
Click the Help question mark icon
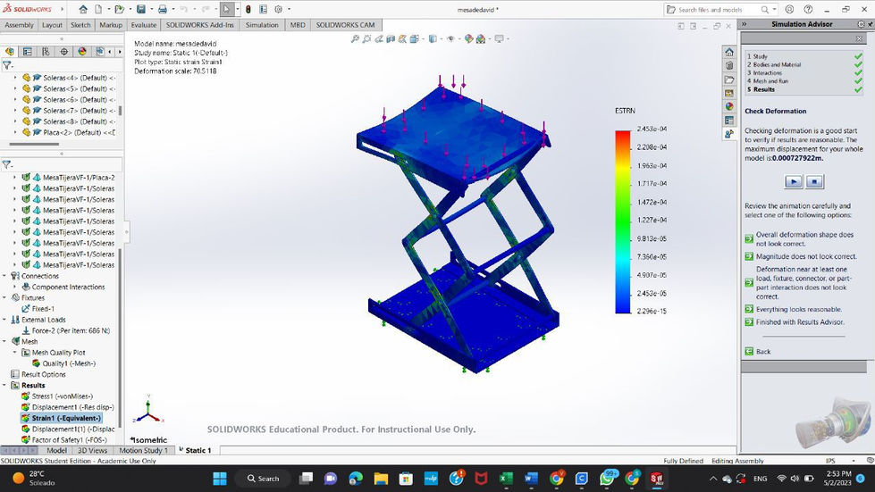(808, 9)
